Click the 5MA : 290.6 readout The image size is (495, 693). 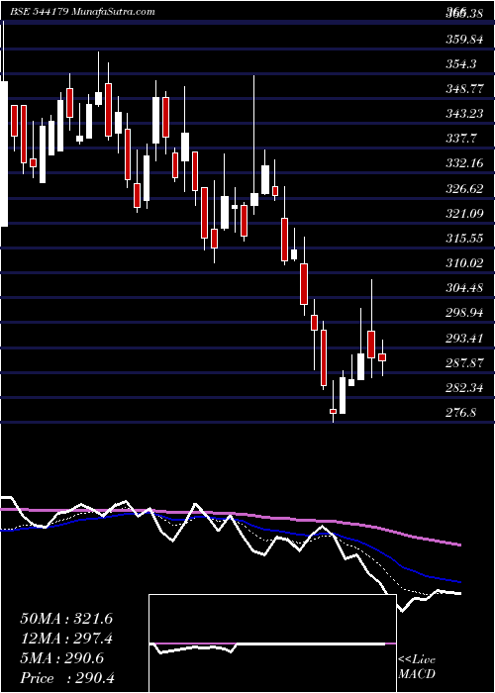tap(61, 658)
